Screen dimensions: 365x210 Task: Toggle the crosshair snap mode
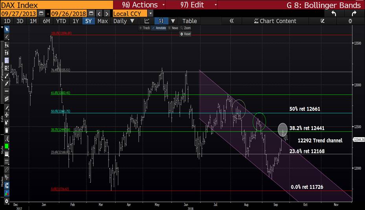[x=7, y=178]
